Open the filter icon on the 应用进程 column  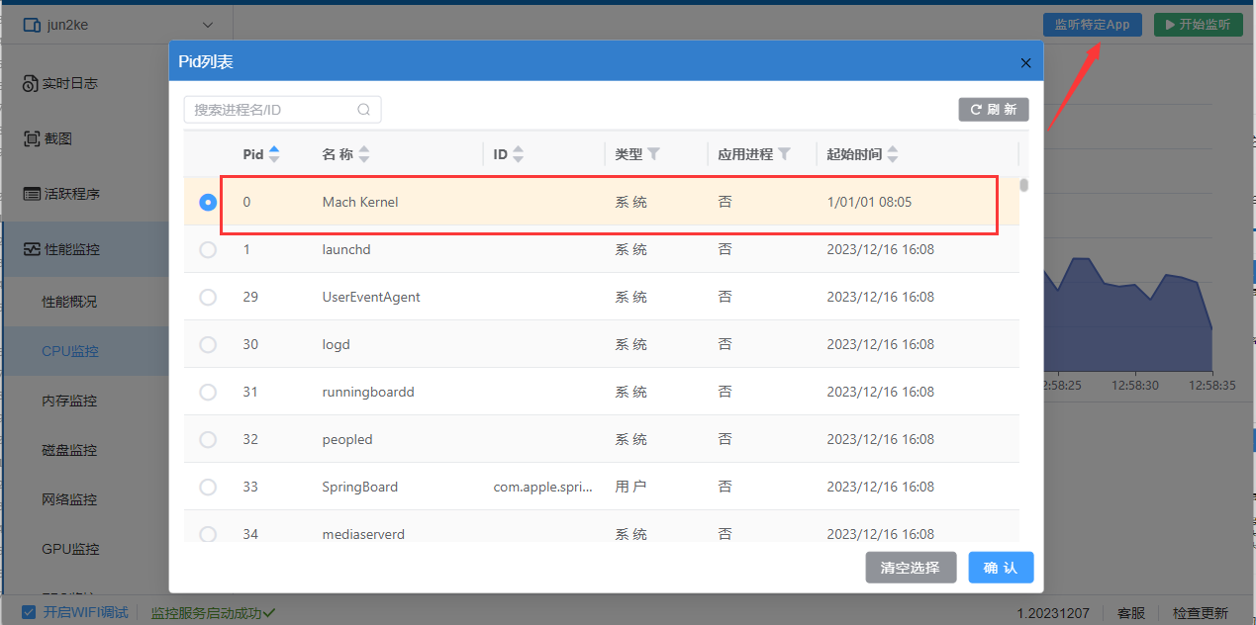(x=787, y=153)
